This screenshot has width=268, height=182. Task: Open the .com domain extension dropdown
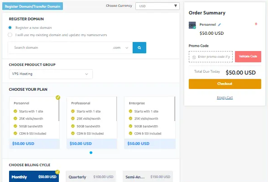pyautogui.click(x=120, y=48)
